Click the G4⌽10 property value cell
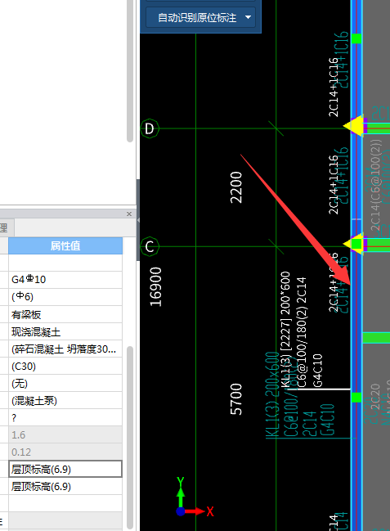Image resolution: width=390 pixels, height=531 pixels. [x=65, y=279]
